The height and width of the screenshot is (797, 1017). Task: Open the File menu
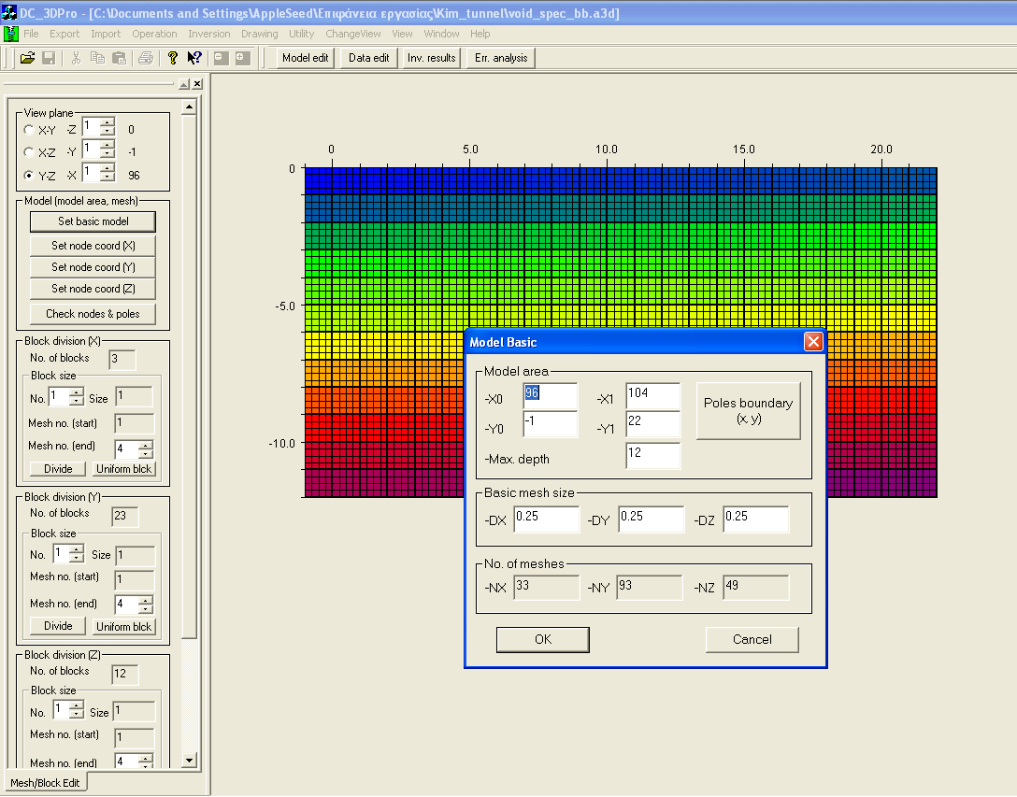click(x=31, y=34)
